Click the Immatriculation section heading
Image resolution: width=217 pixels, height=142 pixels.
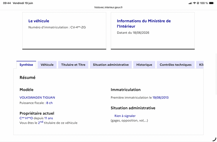tap(126, 90)
